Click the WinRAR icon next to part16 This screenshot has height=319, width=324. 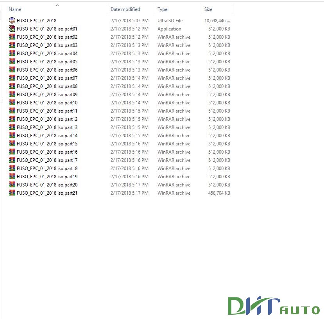tap(12, 152)
